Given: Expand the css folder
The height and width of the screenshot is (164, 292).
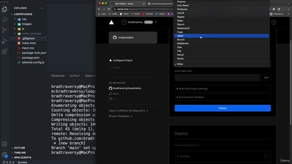Looking at the screenshot, I should [x=15, y=19].
